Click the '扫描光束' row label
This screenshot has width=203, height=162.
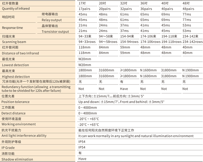click(x=8, y=36)
